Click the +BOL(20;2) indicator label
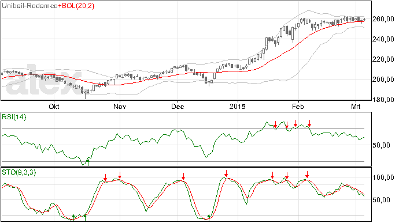The height and width of the screenshot is (223, 399). 76,6
